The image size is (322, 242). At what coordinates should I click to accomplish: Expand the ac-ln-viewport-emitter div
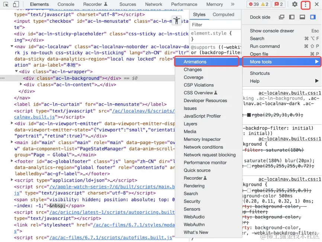coord(12,123)
